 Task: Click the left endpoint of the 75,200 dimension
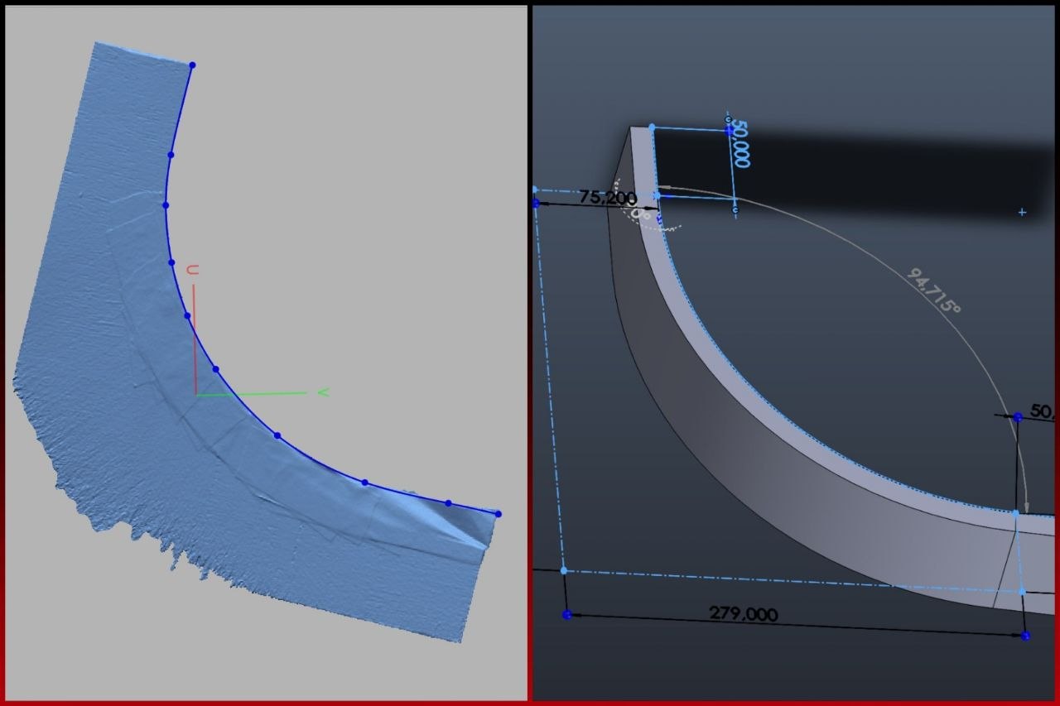pos(535,202)
